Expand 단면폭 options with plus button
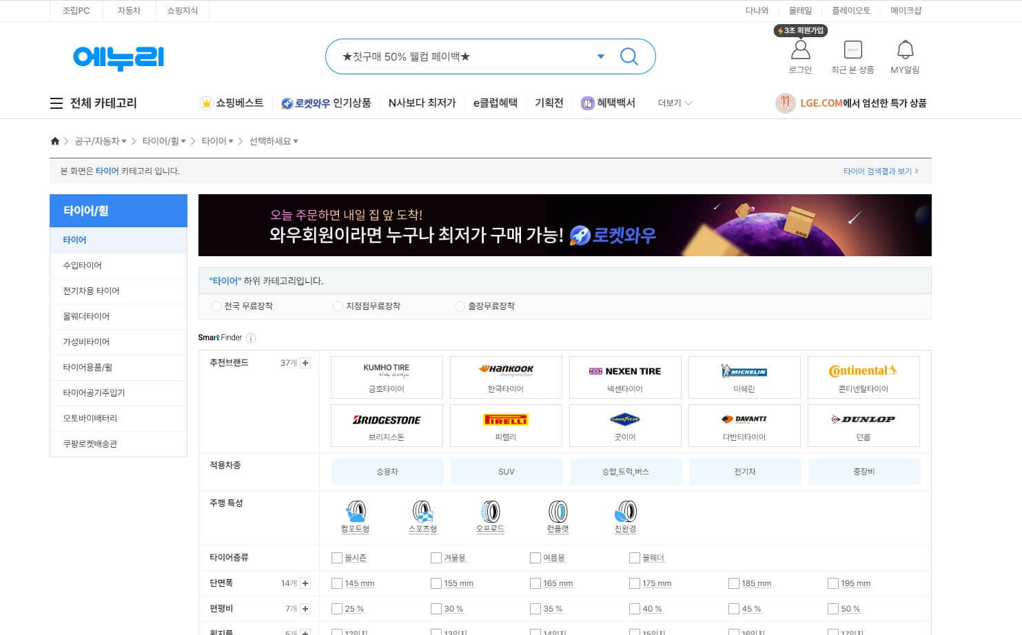The width and height of the screenshot is (1022, 635). [x=305, y=583]
